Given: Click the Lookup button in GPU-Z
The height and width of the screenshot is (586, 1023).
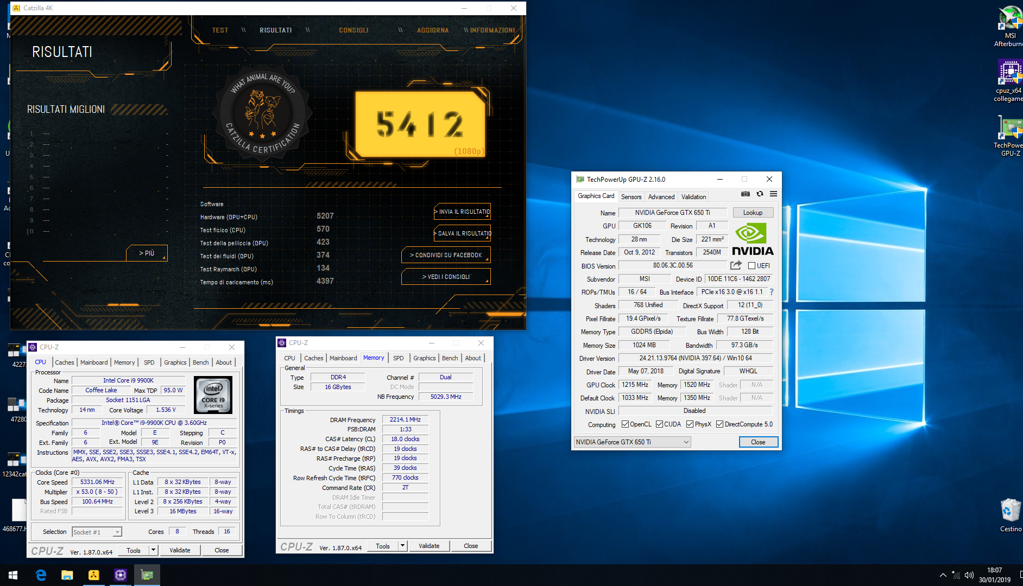Looking at the screenshot, I should (x=753, y=213).
